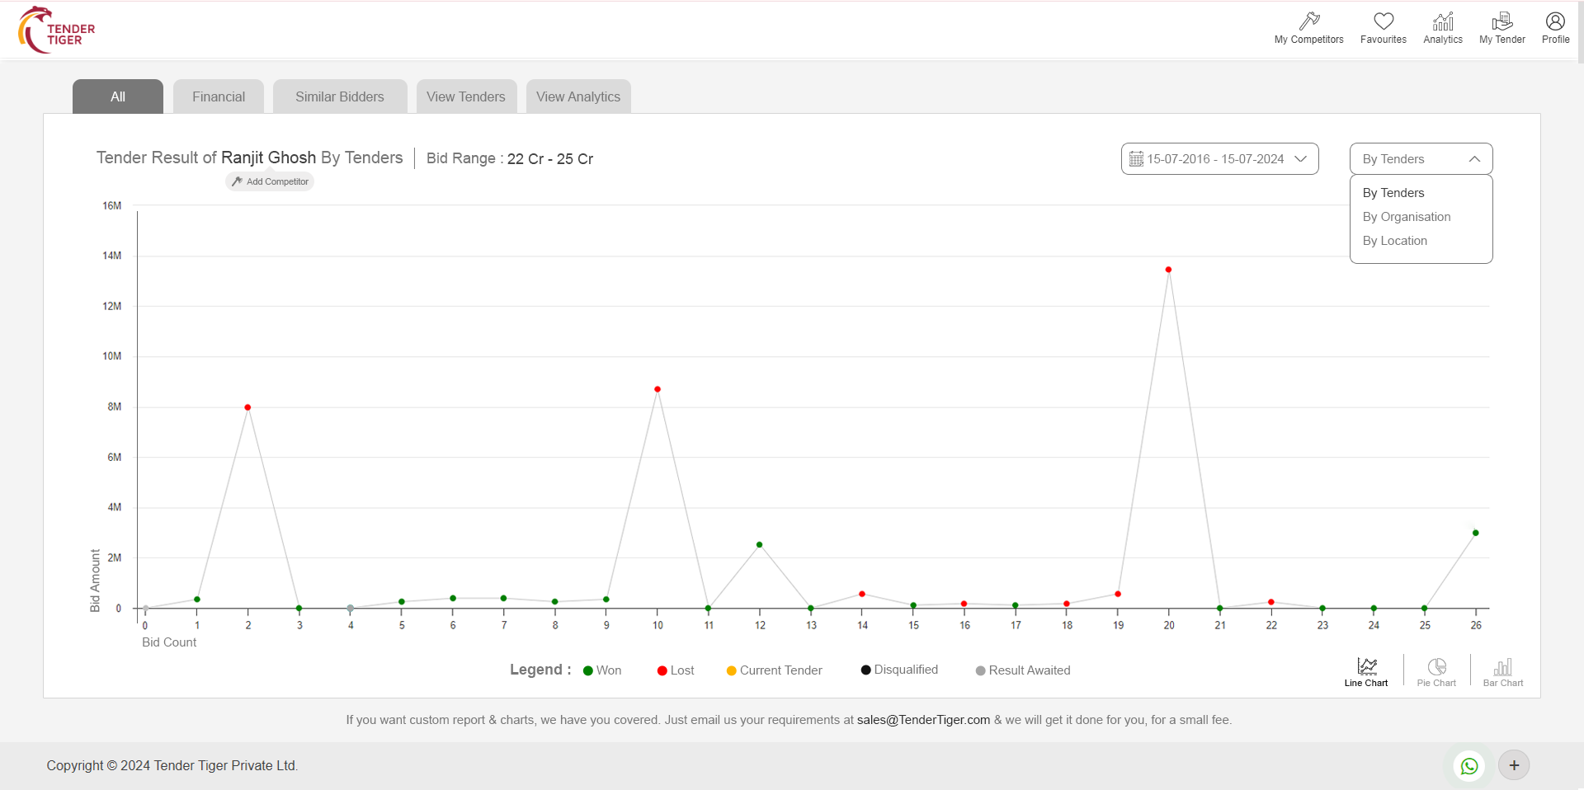Select the Financial tab

219,96
